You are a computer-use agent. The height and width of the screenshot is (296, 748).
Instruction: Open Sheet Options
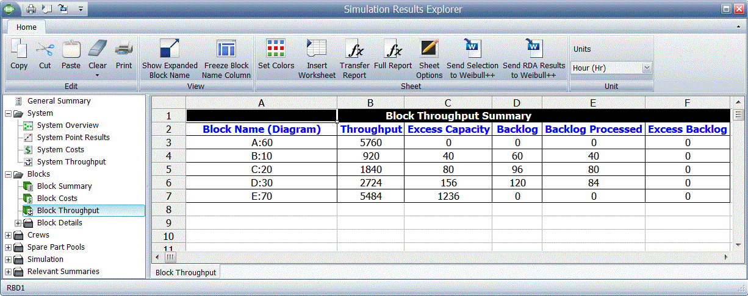point(429,50)
